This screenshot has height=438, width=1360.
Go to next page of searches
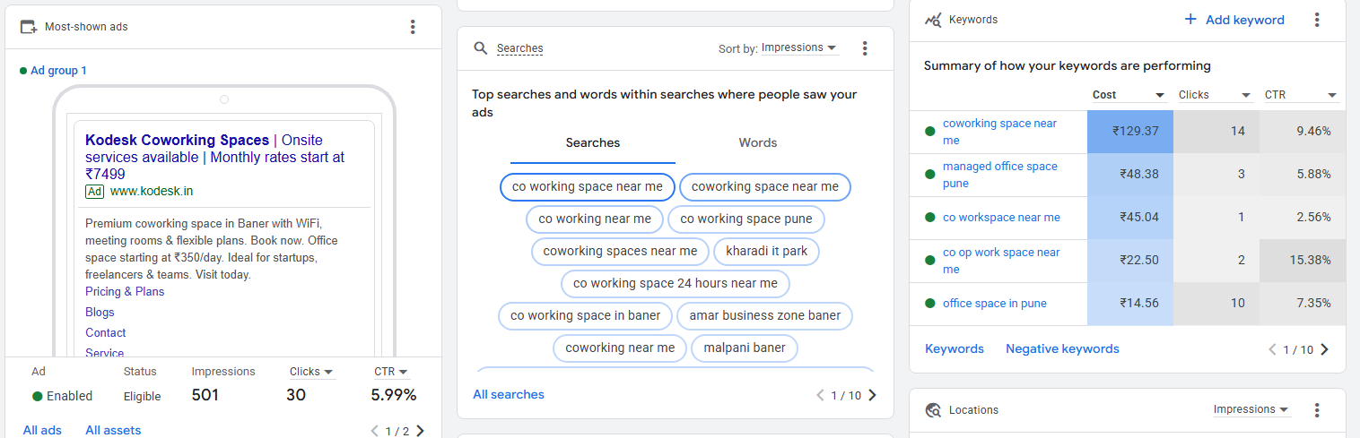coord(873,395)
